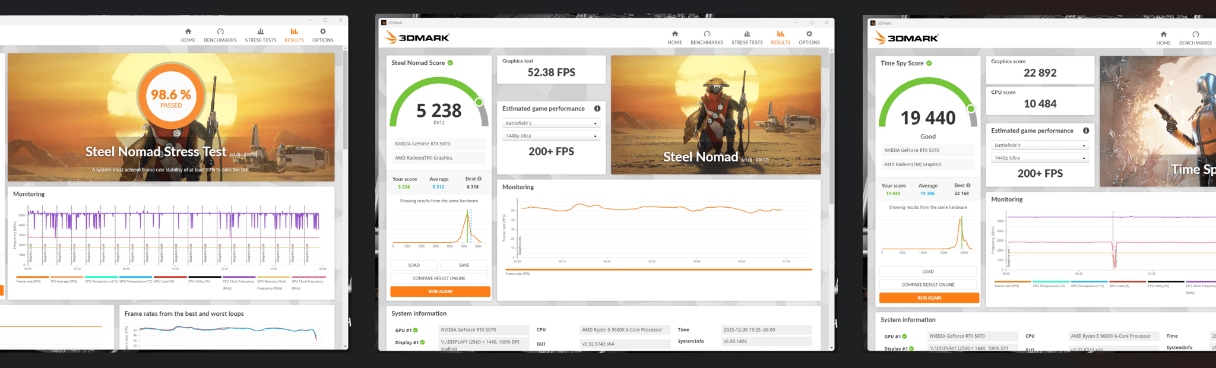Click the Best info icon in the Steel Nomad window
Viewport: 1216px width, 368px height.
click(x=479, y=179)
